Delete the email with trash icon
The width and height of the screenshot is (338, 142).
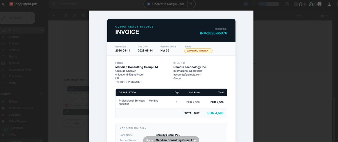(x=83, y=15)
